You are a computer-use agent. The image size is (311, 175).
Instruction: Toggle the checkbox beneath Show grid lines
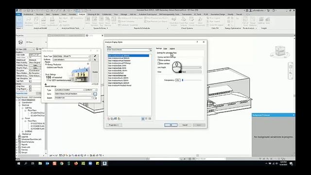pos(159,64)
